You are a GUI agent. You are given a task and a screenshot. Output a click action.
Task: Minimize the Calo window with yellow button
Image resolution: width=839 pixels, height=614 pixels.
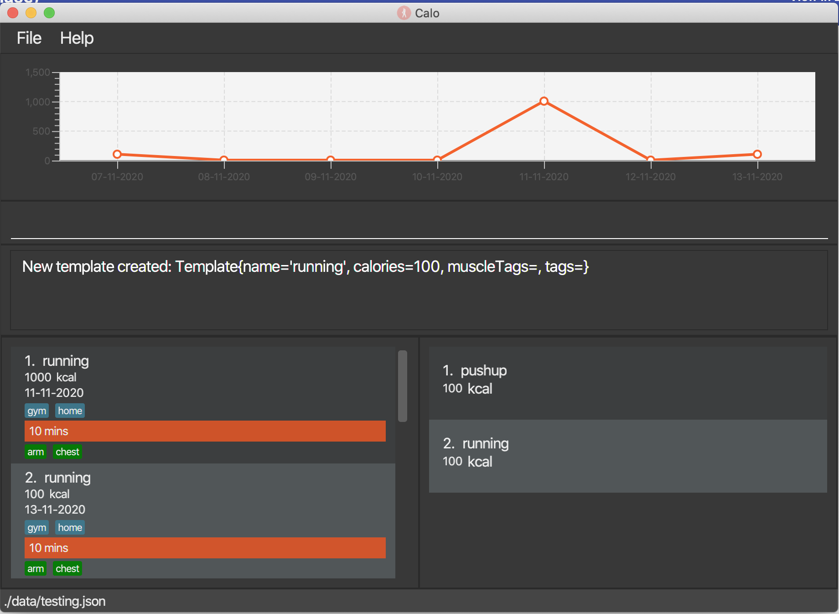pyautogui.click(x=31, y=13)
